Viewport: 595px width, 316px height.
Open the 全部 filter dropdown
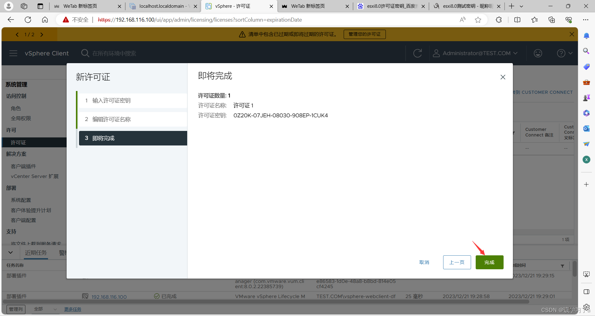pyautogui.click(x=45, y=309)
